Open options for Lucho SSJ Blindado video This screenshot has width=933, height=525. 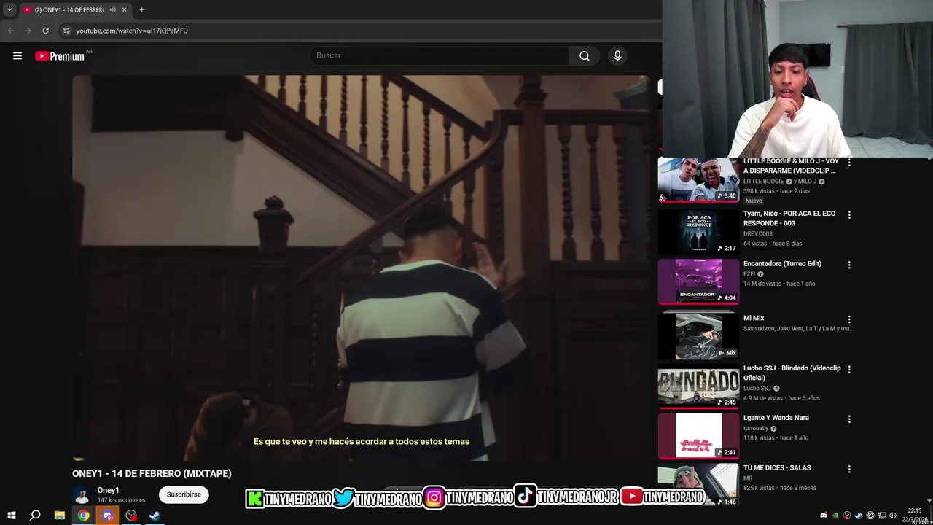click(x=849, y=370)
